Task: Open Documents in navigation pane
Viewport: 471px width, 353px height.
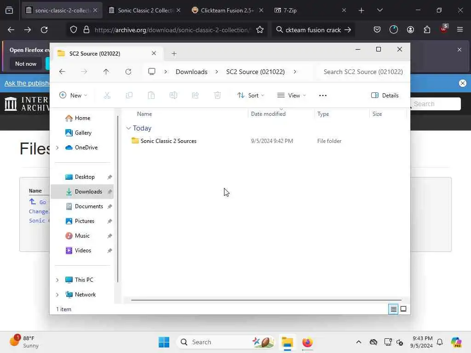Action: pyautogui.click(x=82, y=206)
